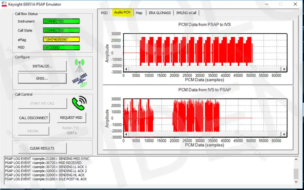Click the MSD DECODED status field
This screenshot has height=190, width=304.
point(61,48)
